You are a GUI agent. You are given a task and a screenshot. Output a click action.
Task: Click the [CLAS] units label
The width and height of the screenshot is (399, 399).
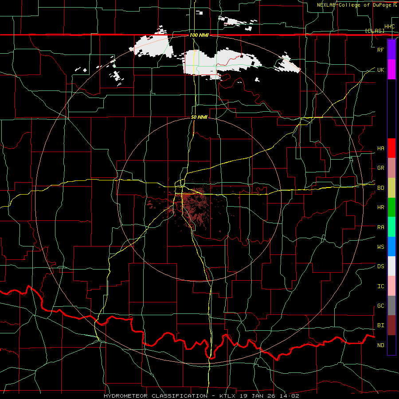coord(375,31)
